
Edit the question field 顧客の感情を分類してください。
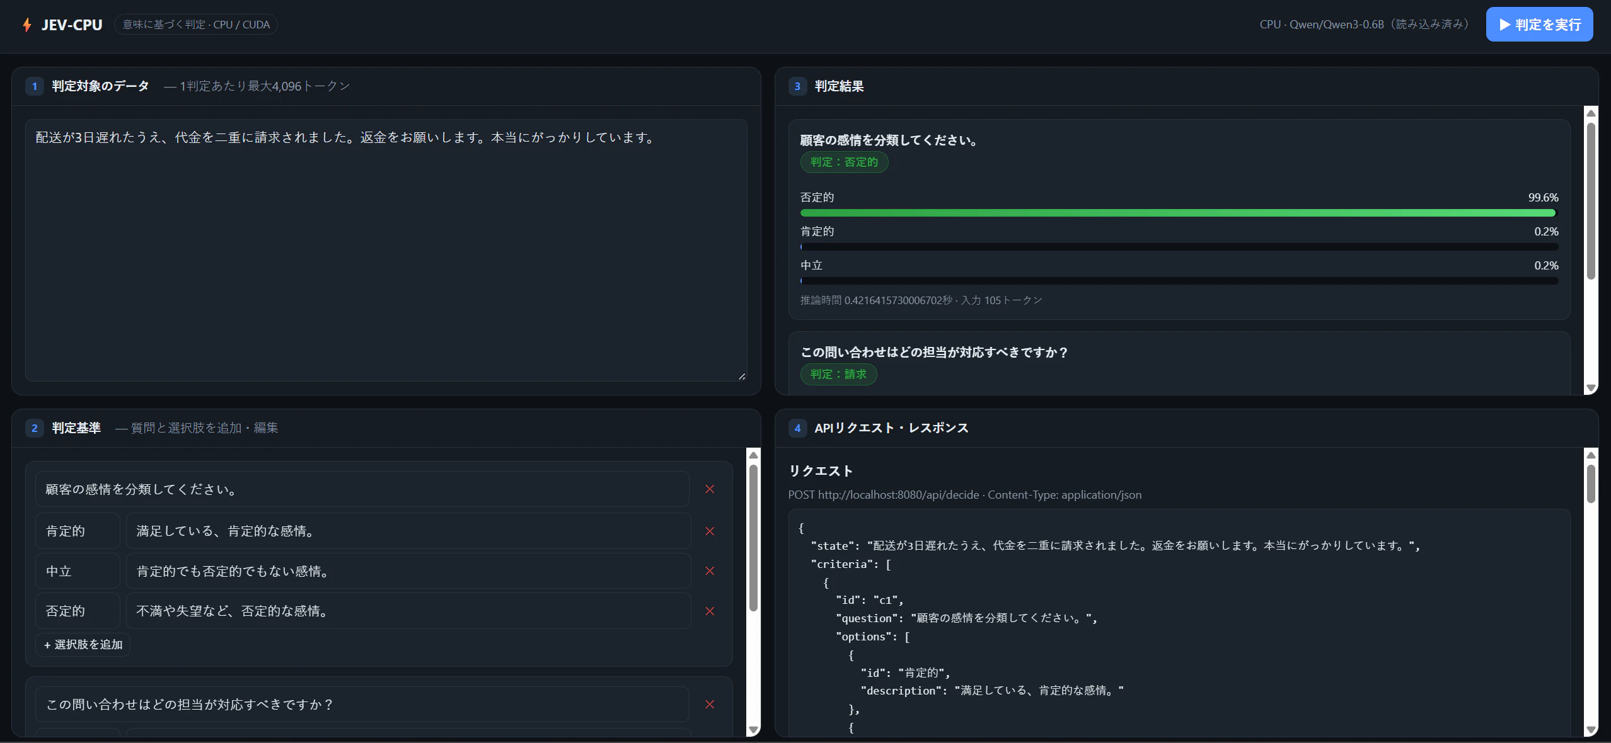click(362, 489)
